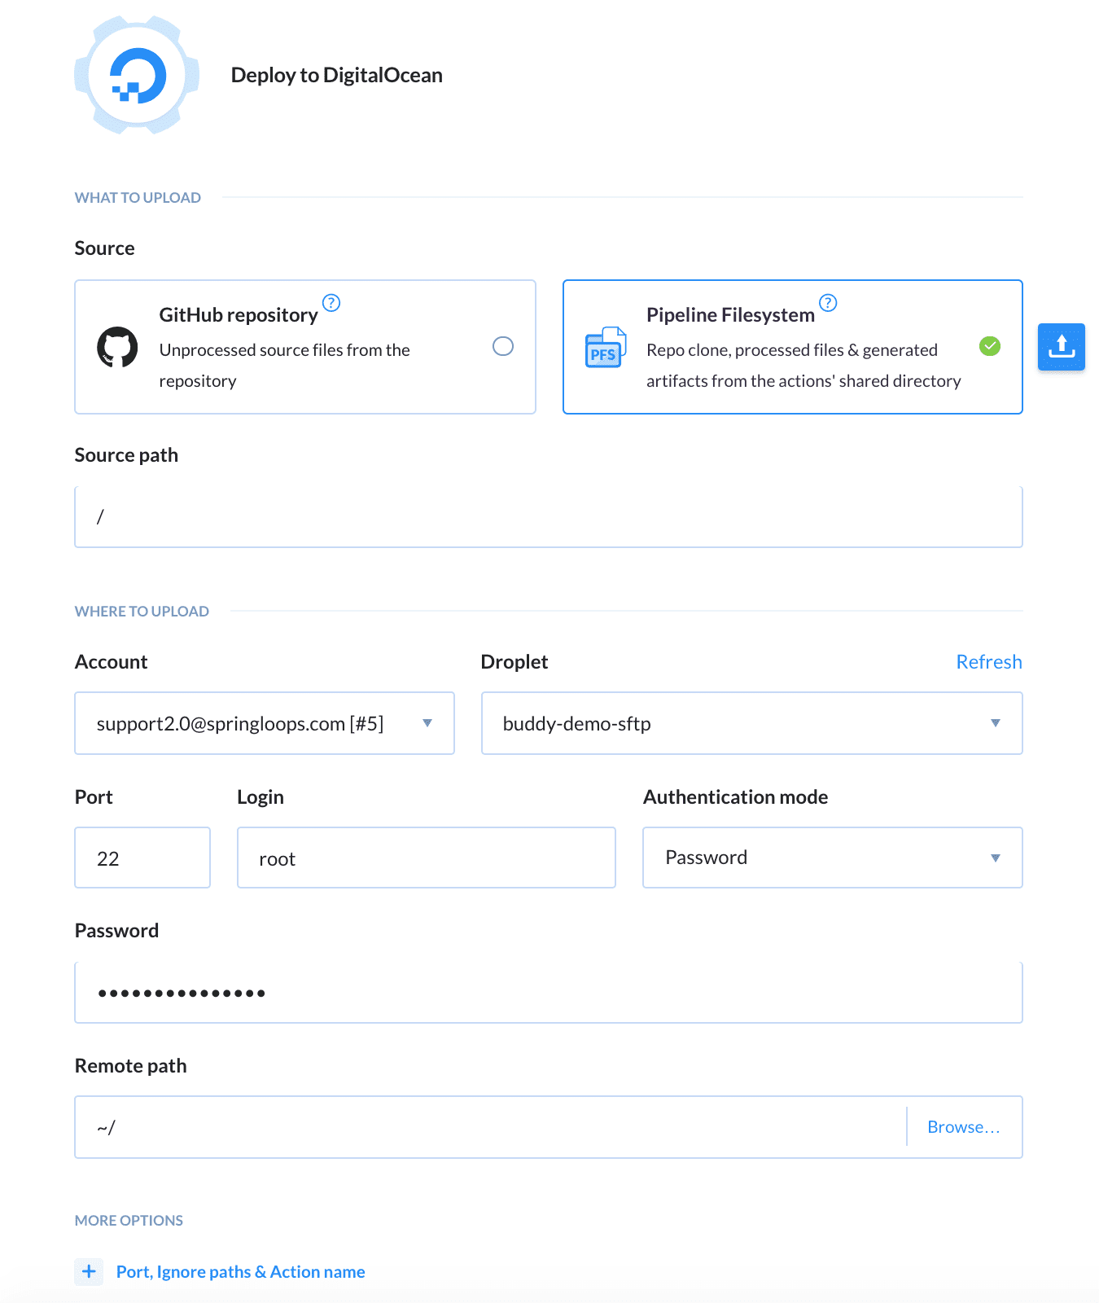The width and height of the screenshot is (1099, 1303).
Task: Open help tooltip next to Pipeline Filesystem
Action: 828,303
